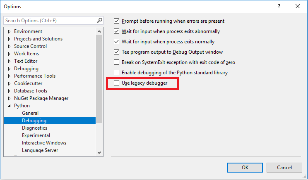The image size is (308, 180).
Task: Open Language Server options page
Action: (40, 150)
